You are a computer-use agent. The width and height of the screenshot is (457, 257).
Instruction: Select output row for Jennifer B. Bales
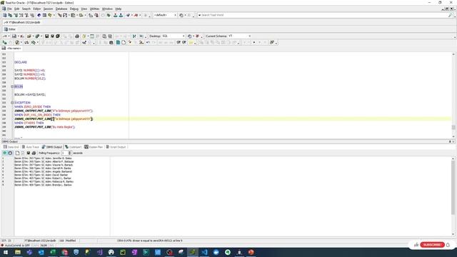click(43, 158)
